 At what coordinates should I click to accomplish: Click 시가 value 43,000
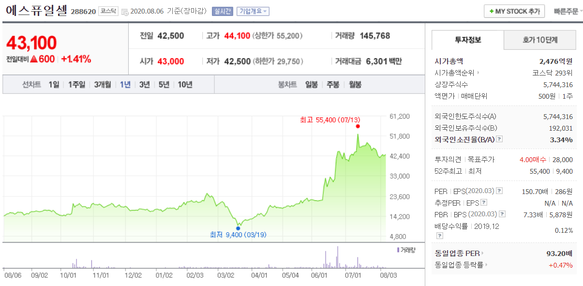click(171, 61)
